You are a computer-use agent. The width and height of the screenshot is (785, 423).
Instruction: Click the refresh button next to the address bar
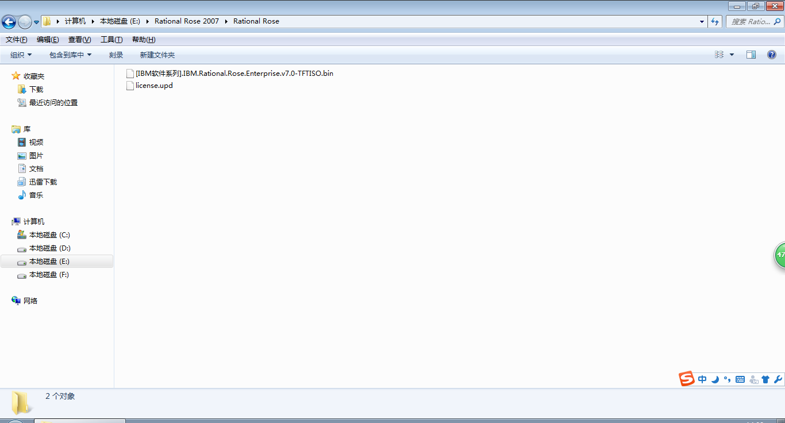pyautogui.click(x=715, y=22)
